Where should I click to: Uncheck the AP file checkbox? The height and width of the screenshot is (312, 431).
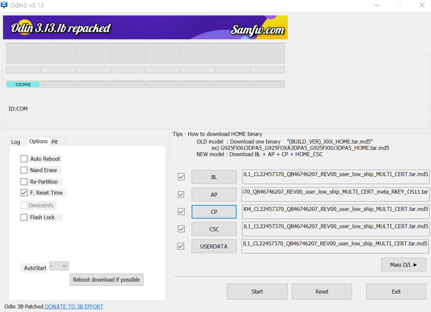tap(181, 195)
